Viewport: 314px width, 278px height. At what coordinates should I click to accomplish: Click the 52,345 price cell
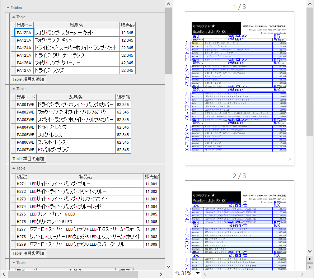[x=127, y=70]
